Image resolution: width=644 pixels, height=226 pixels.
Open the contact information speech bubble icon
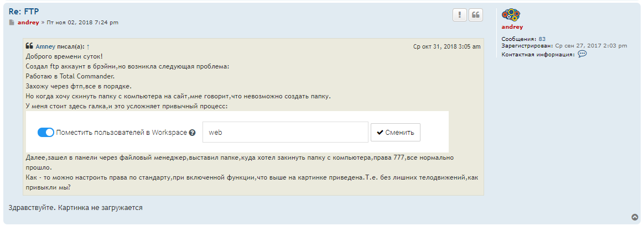coord(582,54)
